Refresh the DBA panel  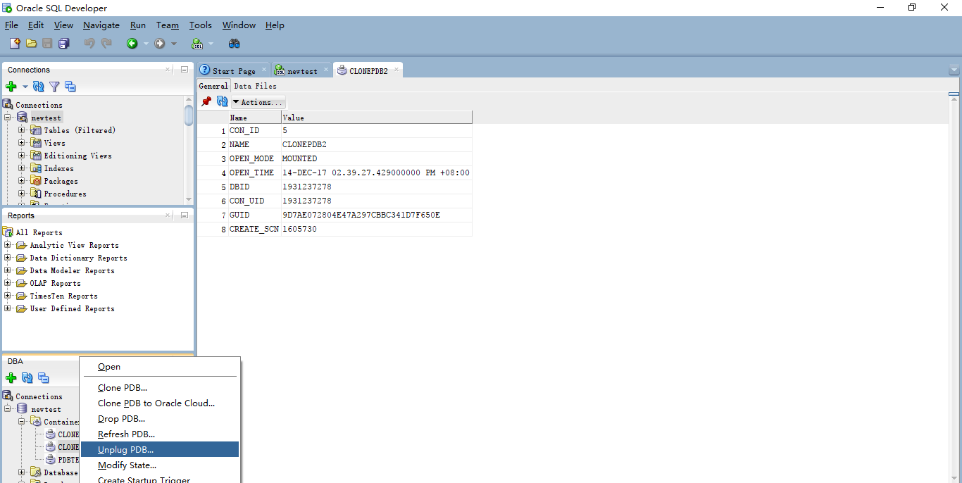pos(27,378)
